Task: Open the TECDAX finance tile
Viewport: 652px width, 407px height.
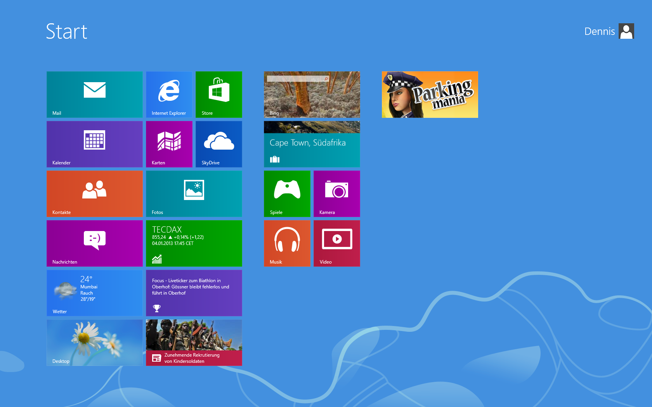Action: point(194,243)
